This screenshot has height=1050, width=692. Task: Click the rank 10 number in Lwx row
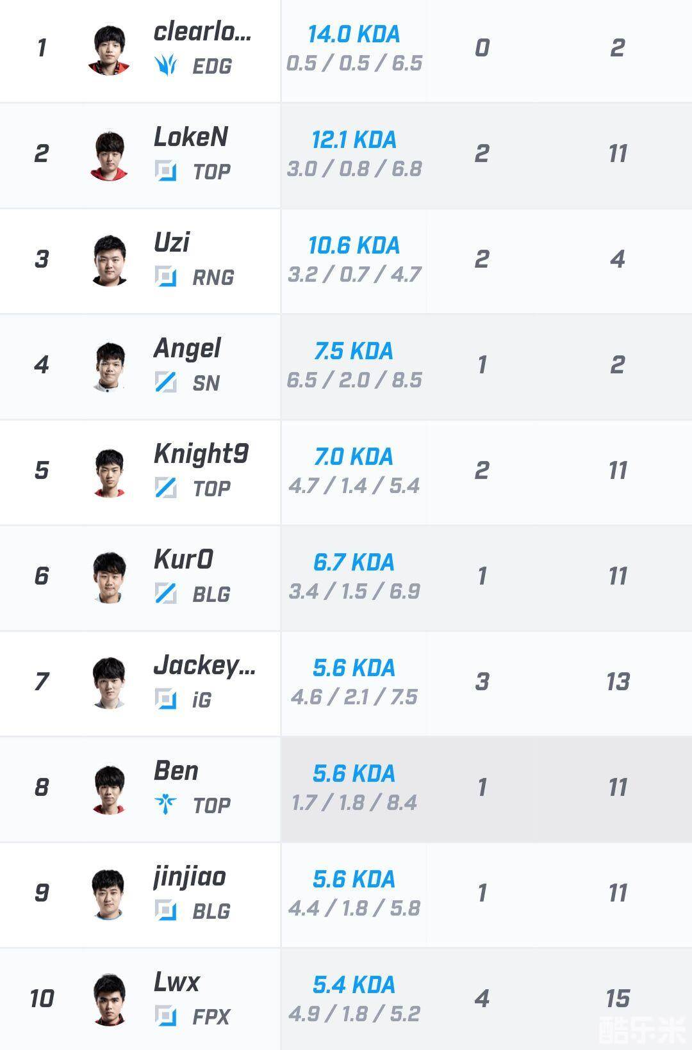pos(42,998)
